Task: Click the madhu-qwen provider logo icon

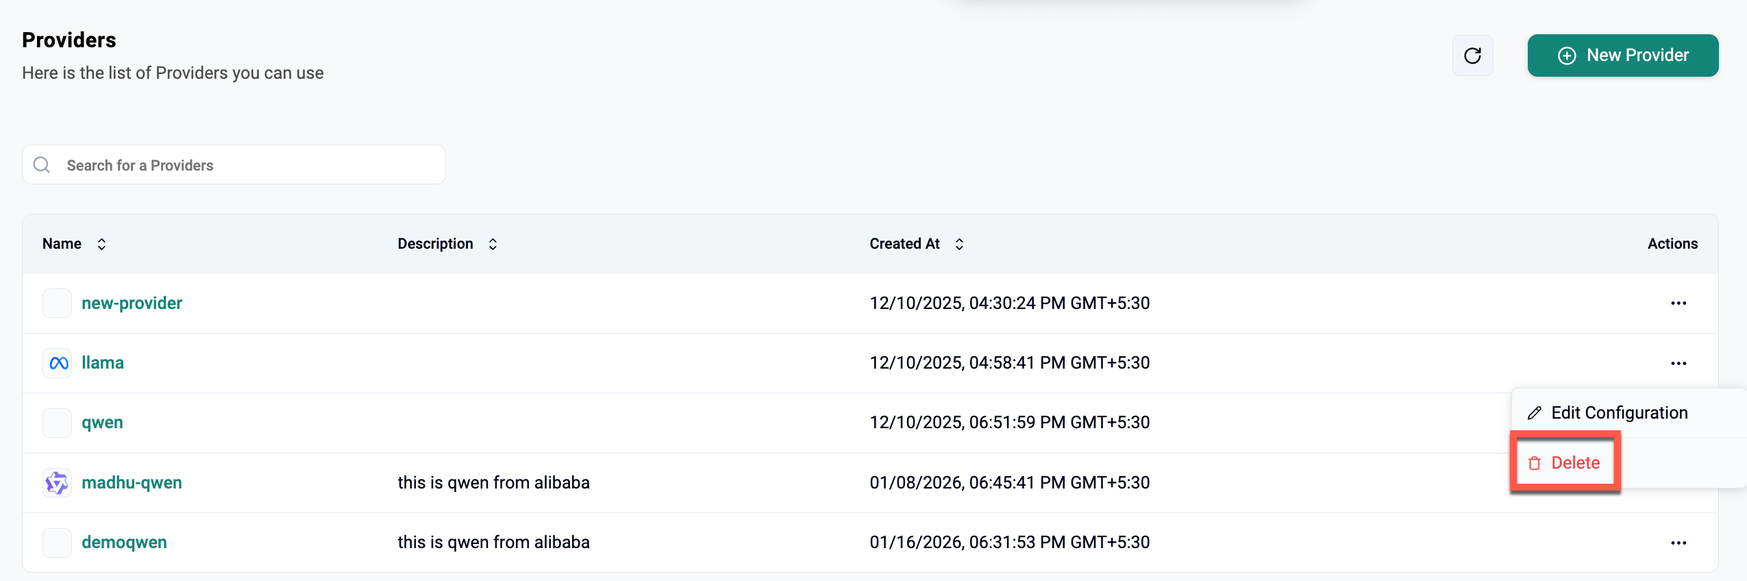Action: (58, 483)
